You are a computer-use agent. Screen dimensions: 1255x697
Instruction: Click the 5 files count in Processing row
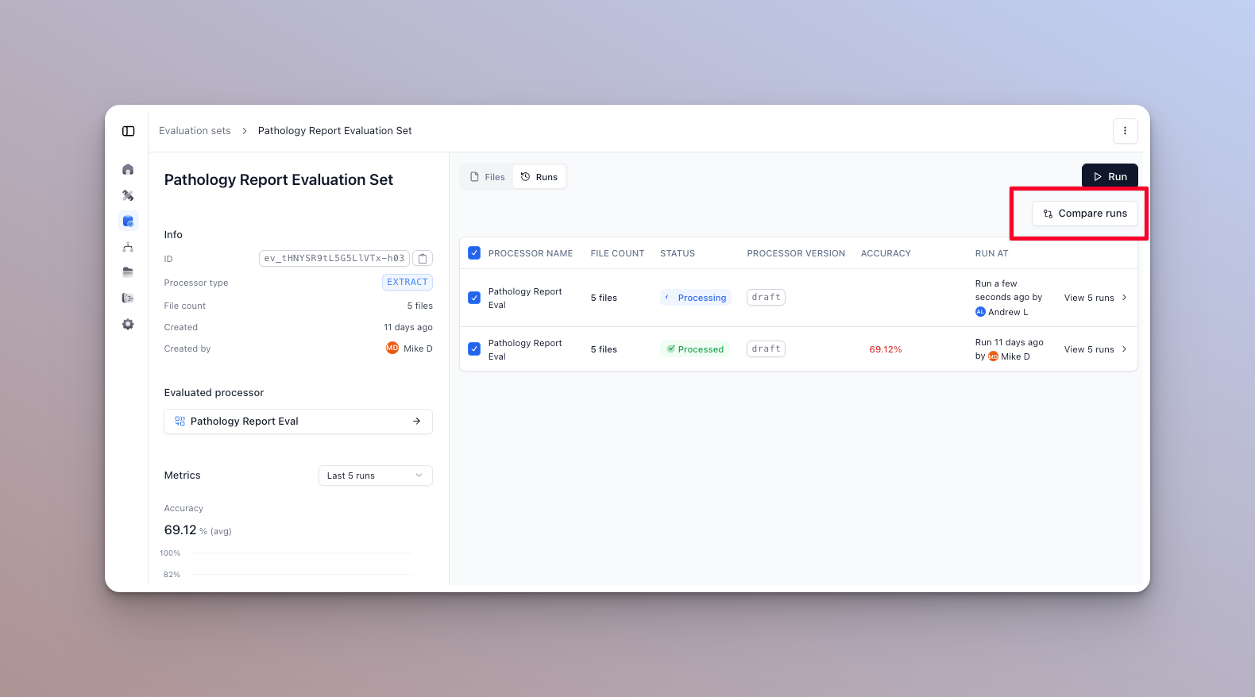[604, 298]
